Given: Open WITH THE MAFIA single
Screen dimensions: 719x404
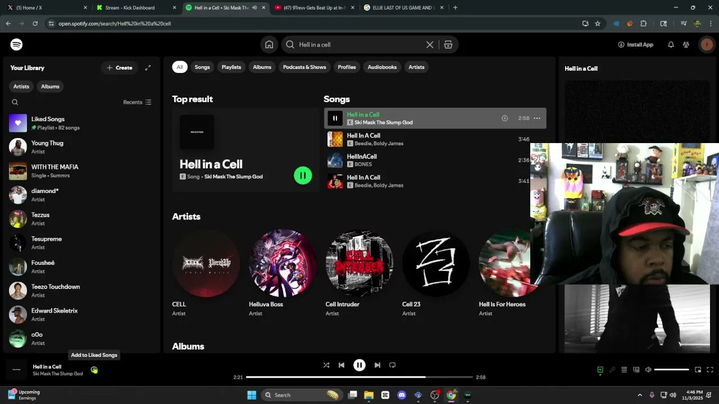Looking at the screenshot, I should [81, 171].
